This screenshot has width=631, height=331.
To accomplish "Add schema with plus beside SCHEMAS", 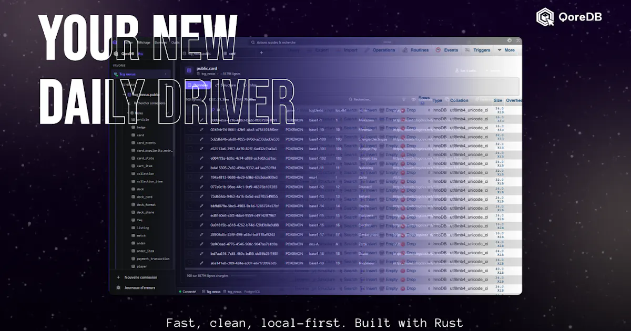I will (166, 85).
